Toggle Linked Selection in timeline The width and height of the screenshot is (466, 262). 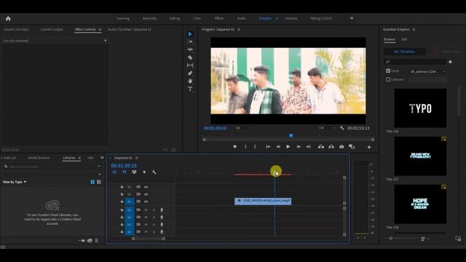pyautogui.click(x=134, y=172)
